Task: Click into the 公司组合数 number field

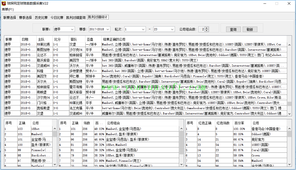Action: pos(202,29)
